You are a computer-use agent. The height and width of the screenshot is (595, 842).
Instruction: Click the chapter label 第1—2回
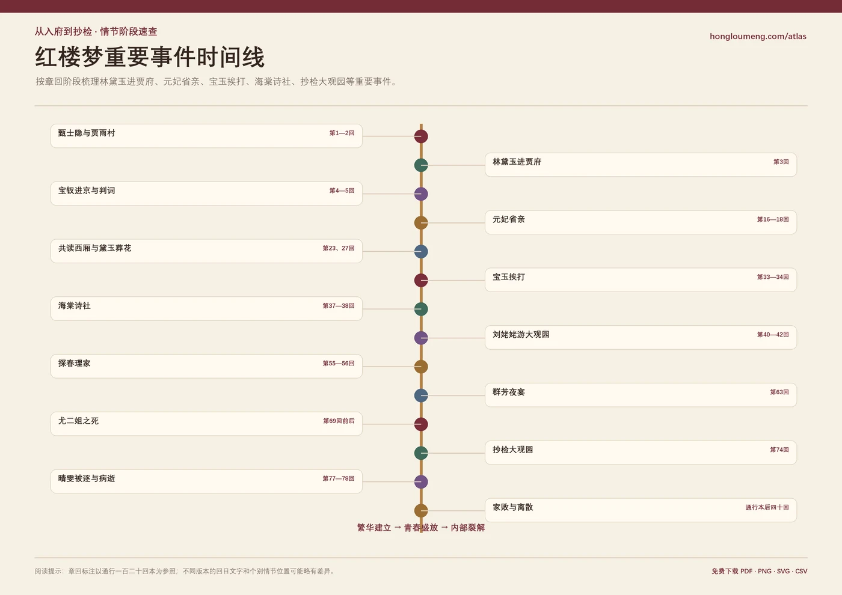pos(342,133)
